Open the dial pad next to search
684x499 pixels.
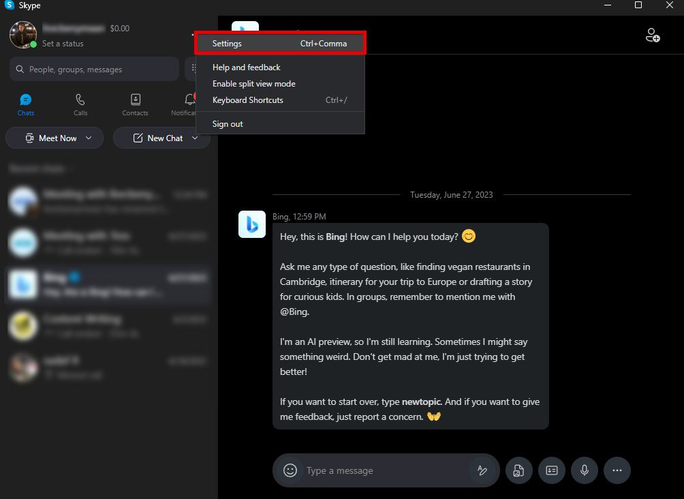[x=193, y=68]
